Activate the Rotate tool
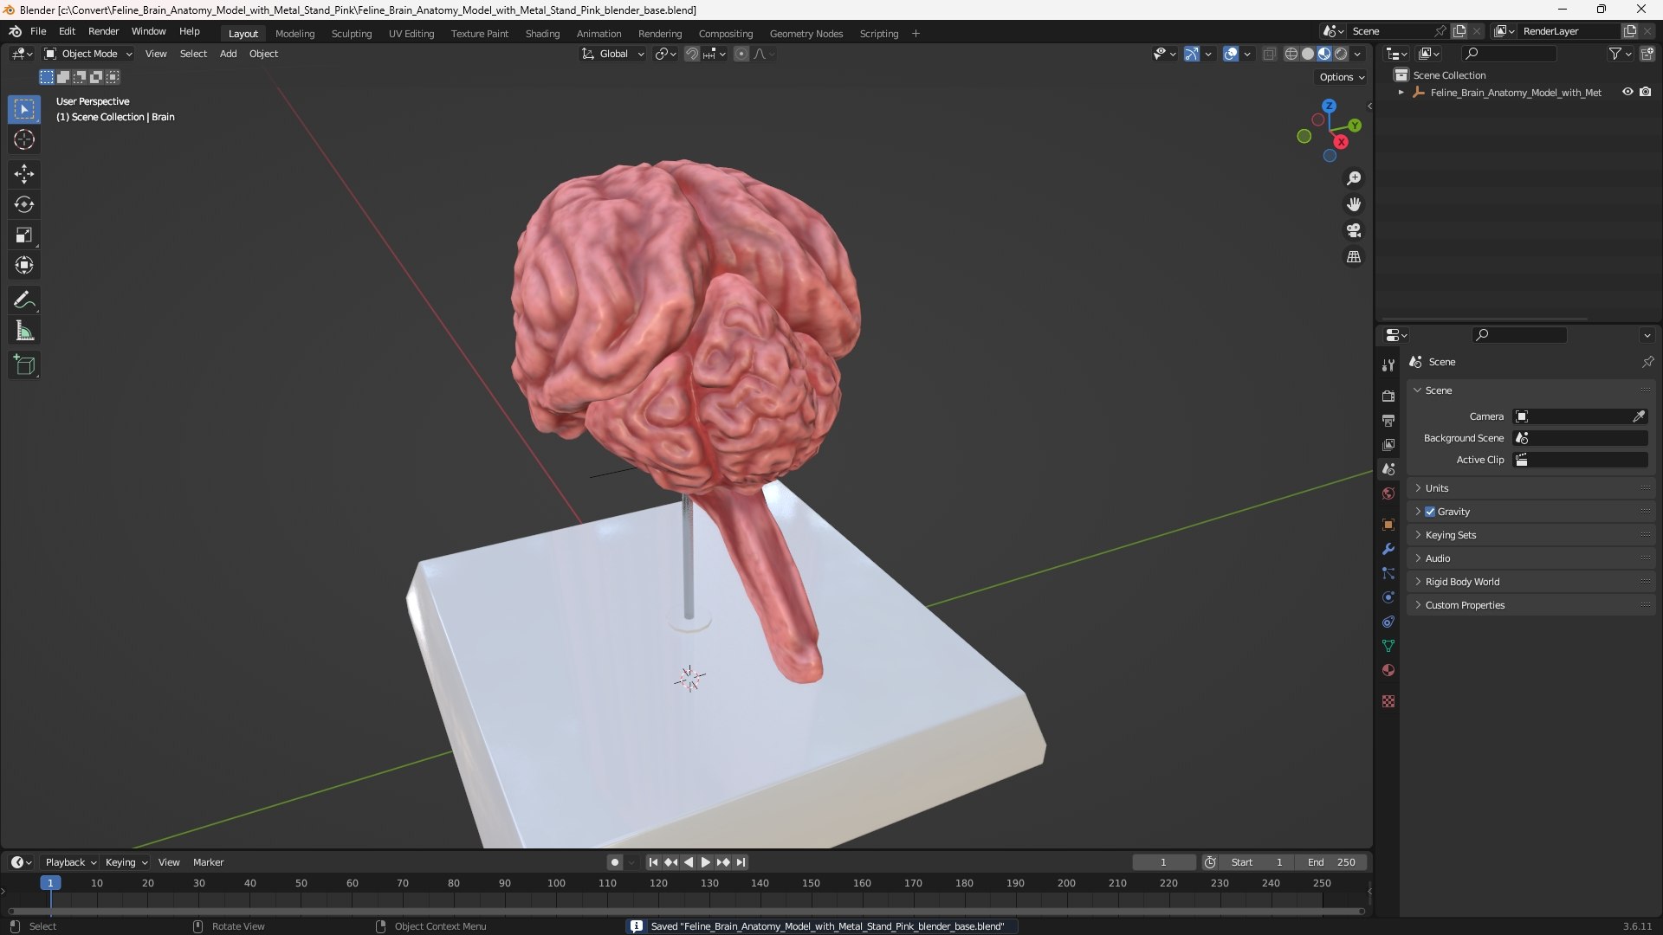This screenshot has height=935, width=1663. (x=24, y=204)
